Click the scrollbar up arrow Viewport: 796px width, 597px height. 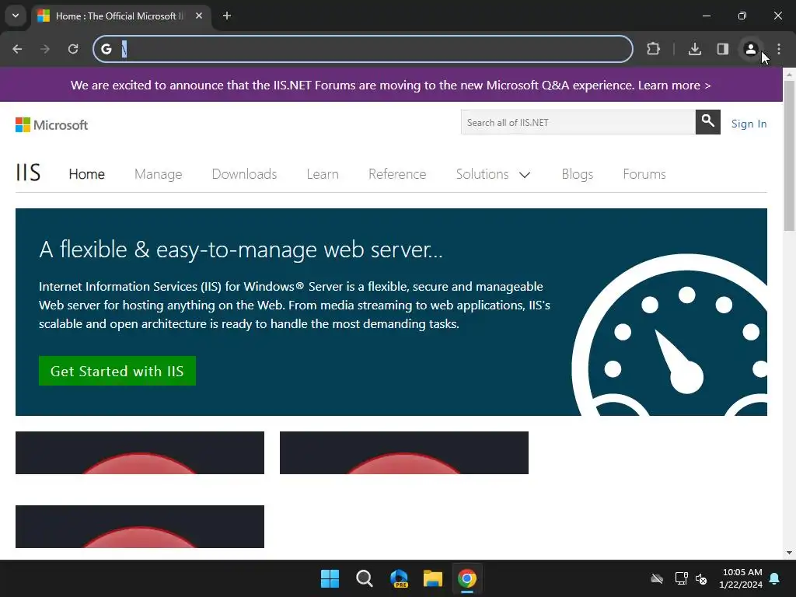click(x=789, y=74)
